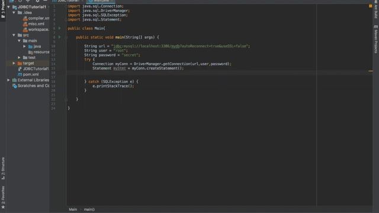This screenshot has width=379, height=213.
Task: Select misc.xml in the project tree
Action: click(36, 24)
